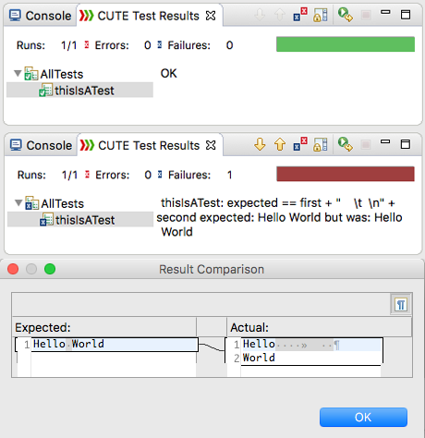Select passed thisIsATest in upper tree
This screenshot has width=425, height=438.
[79, 91]
